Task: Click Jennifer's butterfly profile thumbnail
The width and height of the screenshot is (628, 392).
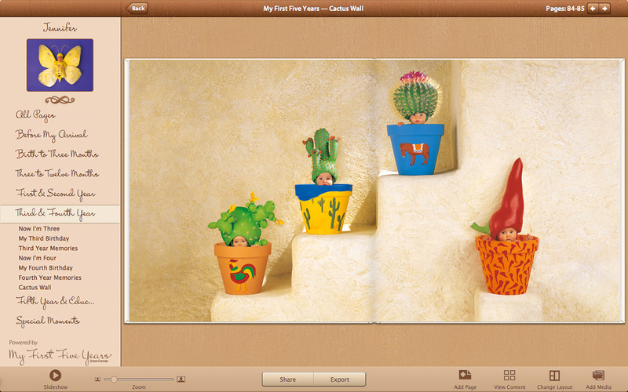Action: click(x=60, y=65)
